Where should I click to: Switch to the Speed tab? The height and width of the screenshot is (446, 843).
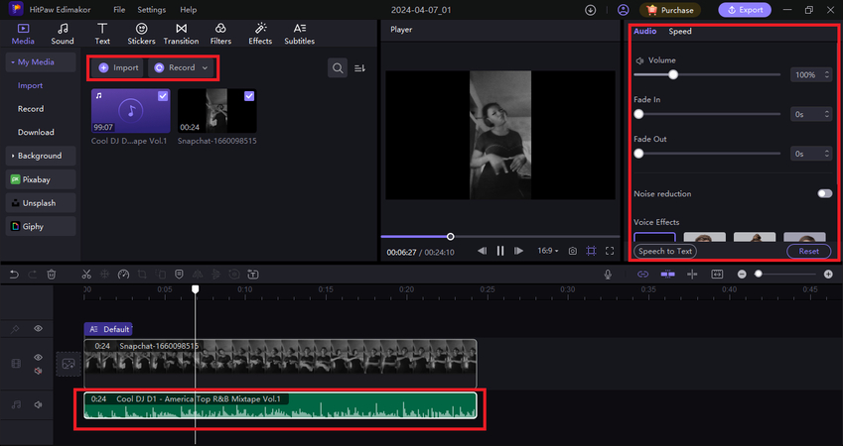click(680, 32)
